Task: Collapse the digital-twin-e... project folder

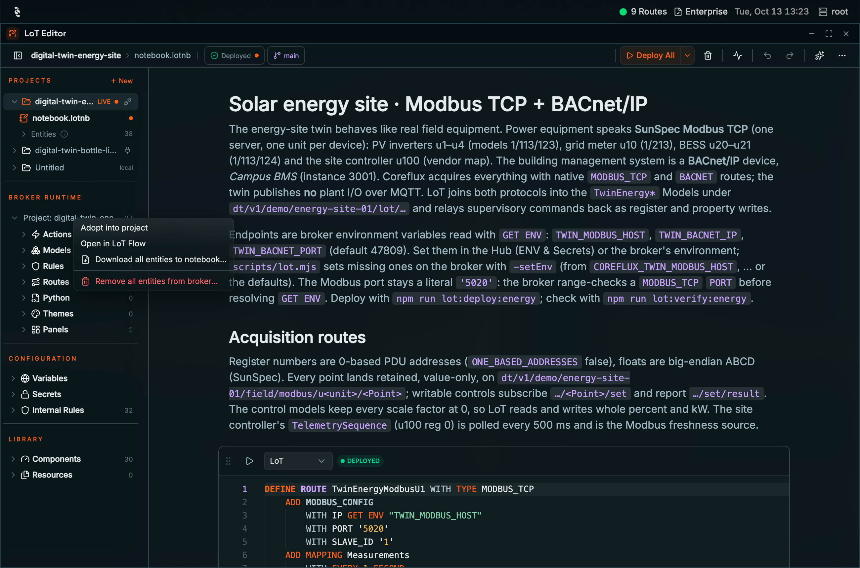Action: (x=15, y=102)
